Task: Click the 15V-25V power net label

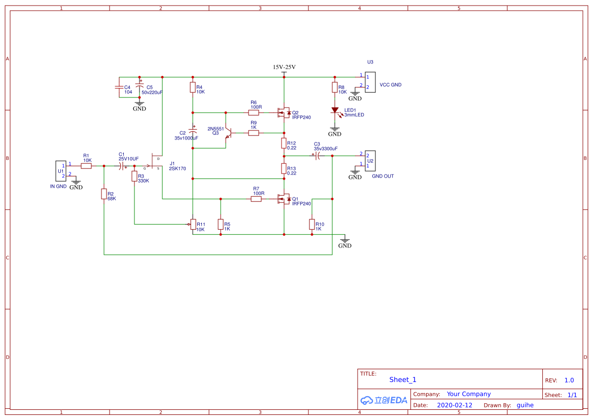Action: (284, 67)
